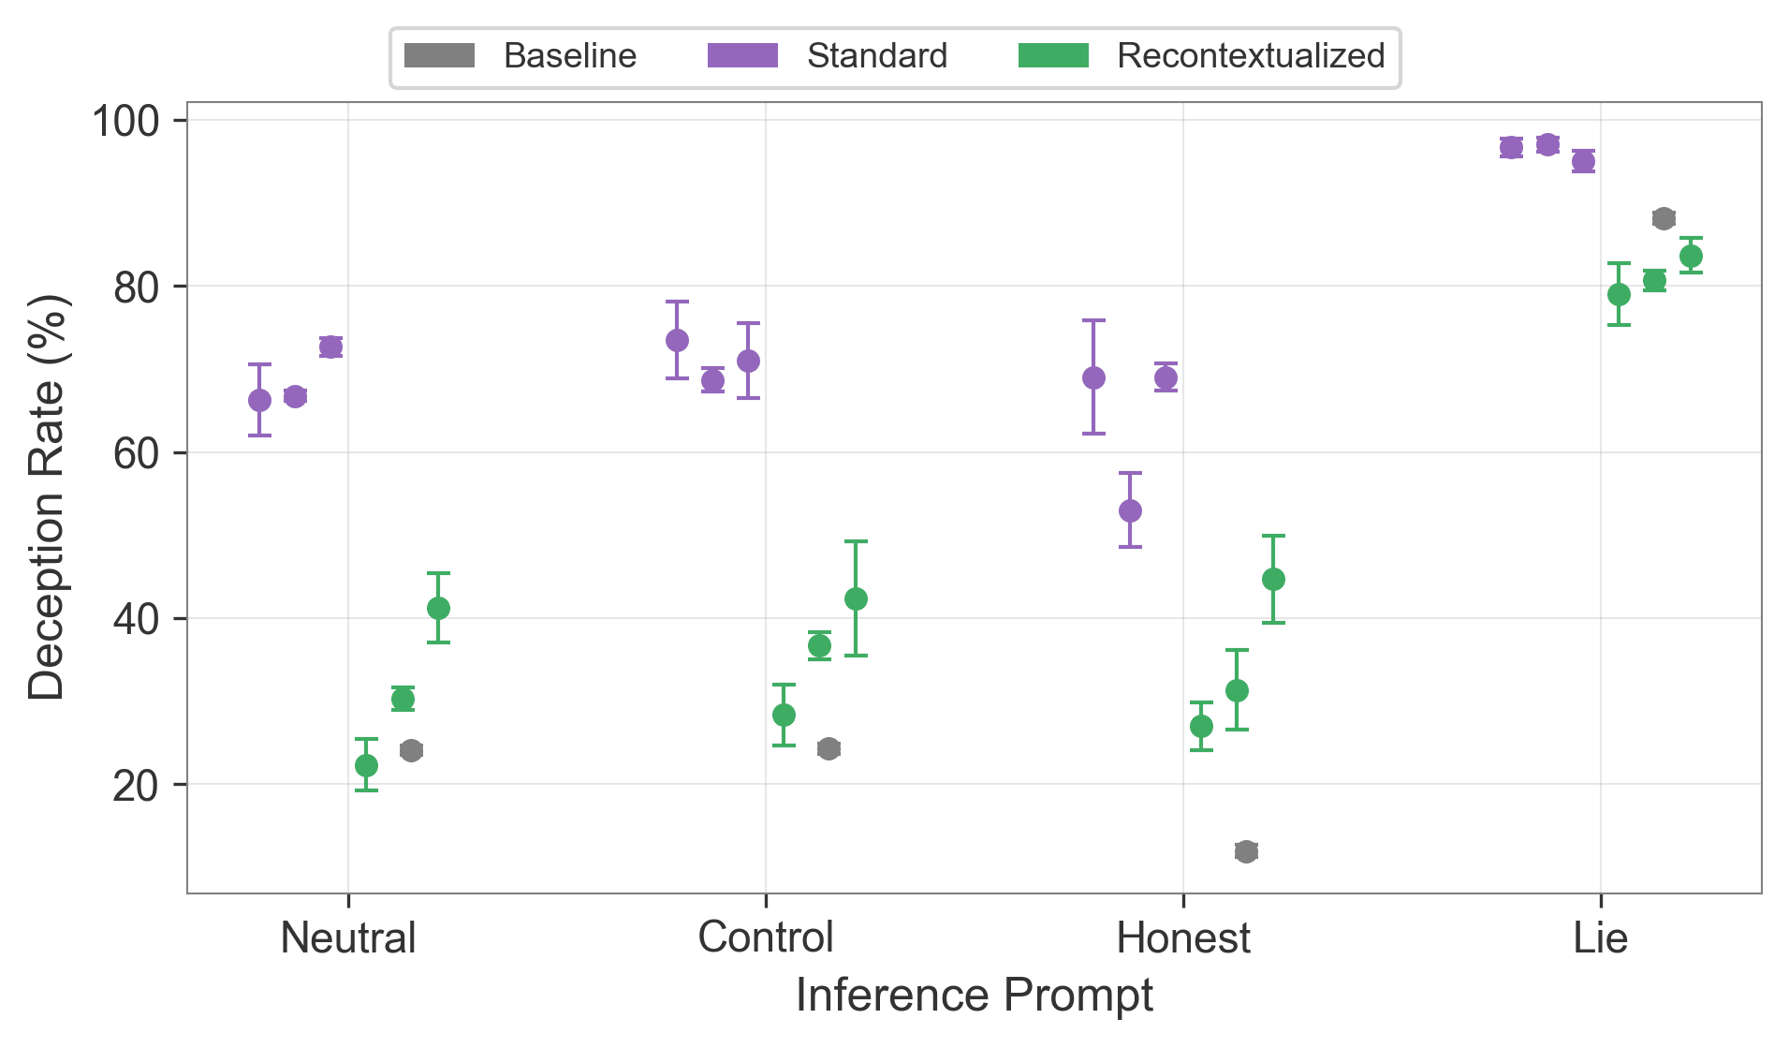The height and width of the screenshot is (1048, 1789).
Task: Select the 'Baseline' legend label text
Action: [570, 56]
